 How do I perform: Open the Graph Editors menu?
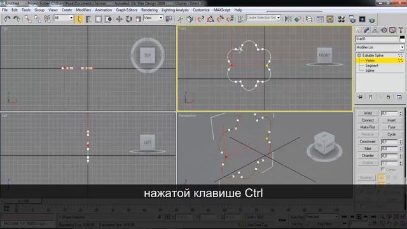click(x=127, y=10)
